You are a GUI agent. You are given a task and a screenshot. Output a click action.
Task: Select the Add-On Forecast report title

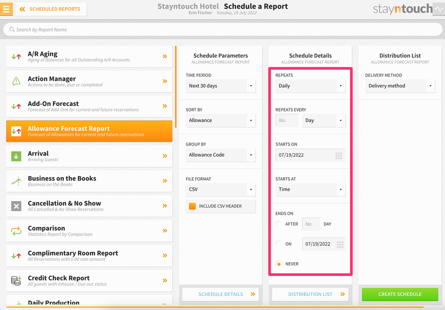[x=53, y=103]
